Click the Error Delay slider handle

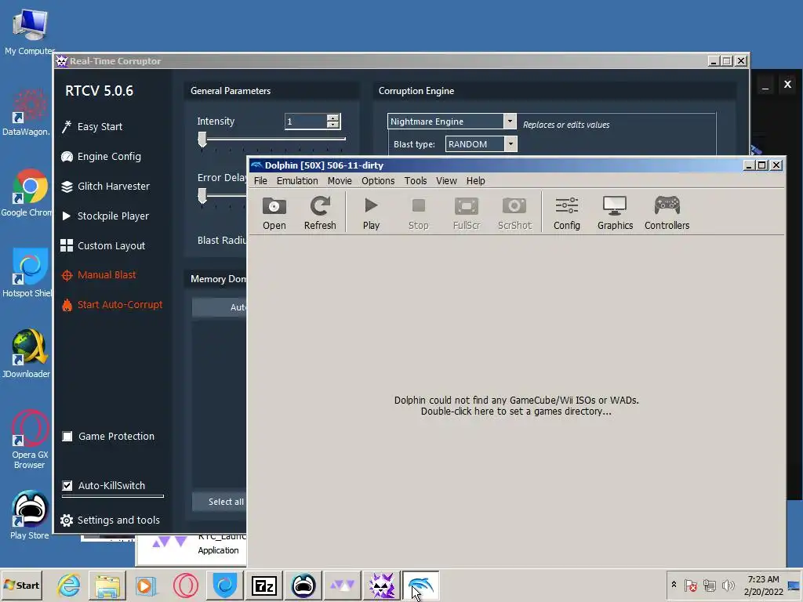[x=202, y=195]
